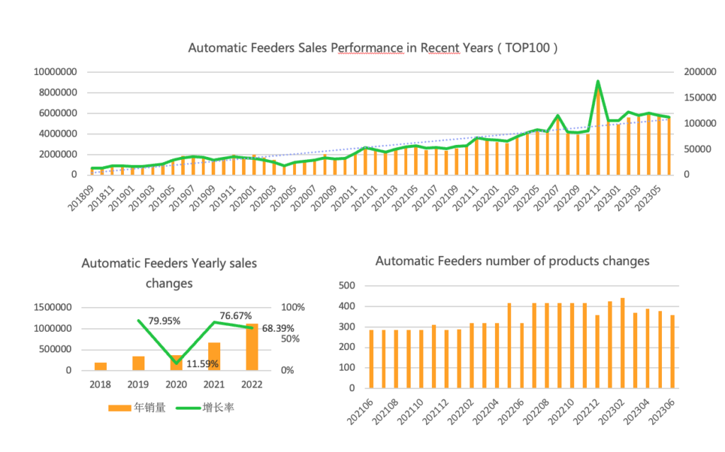725x452 pixels.
Task: Click the 76.67% growth label
Action: [x=235, y=315]
